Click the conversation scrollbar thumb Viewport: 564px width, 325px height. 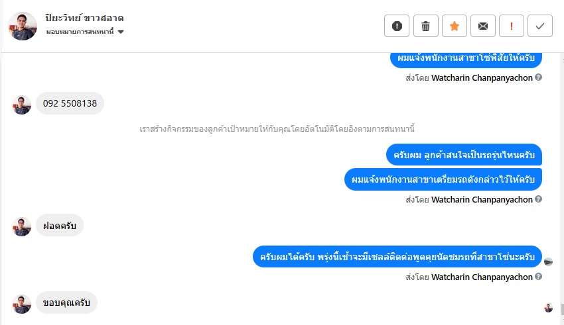tap(561, 309)
